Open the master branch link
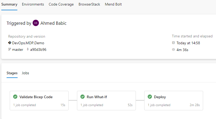Screen dimensions: 216x119 (x=18, y=49)
